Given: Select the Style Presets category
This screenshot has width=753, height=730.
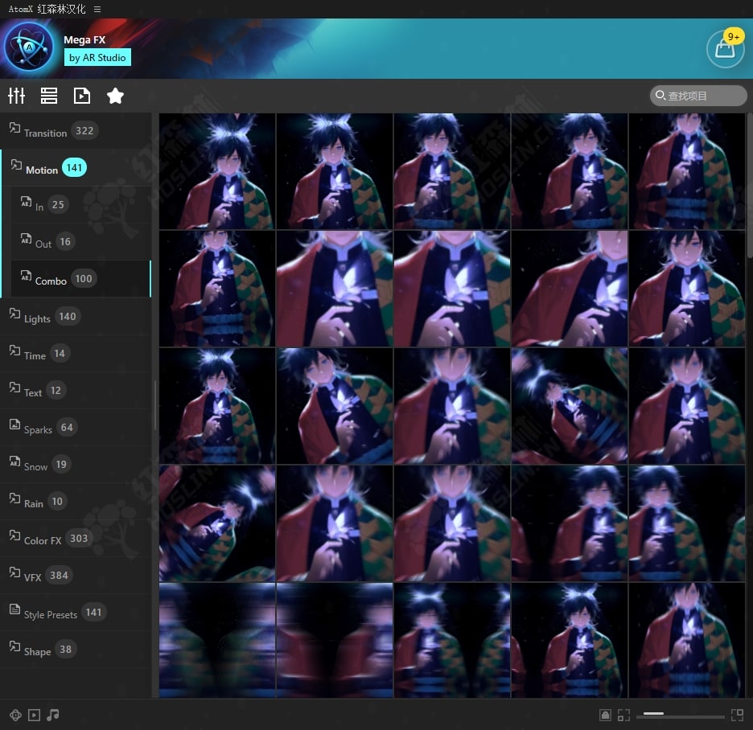Looking at the screenshot, I should (x=76, y=613).
